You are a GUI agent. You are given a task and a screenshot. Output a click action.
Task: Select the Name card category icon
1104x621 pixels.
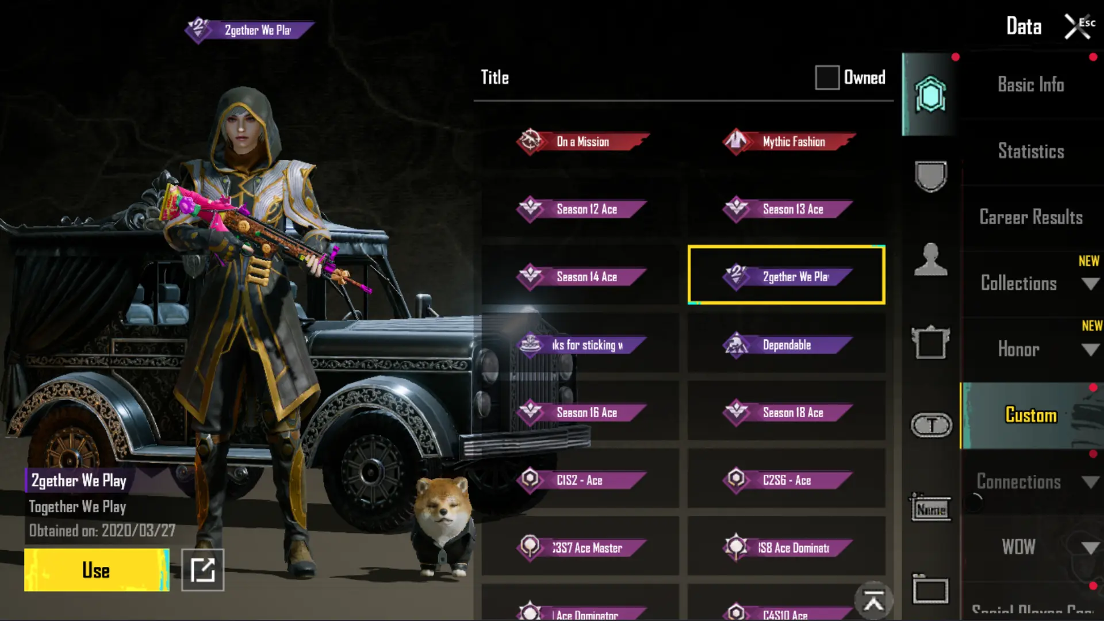pyautogui.click(x=930, y=508)
